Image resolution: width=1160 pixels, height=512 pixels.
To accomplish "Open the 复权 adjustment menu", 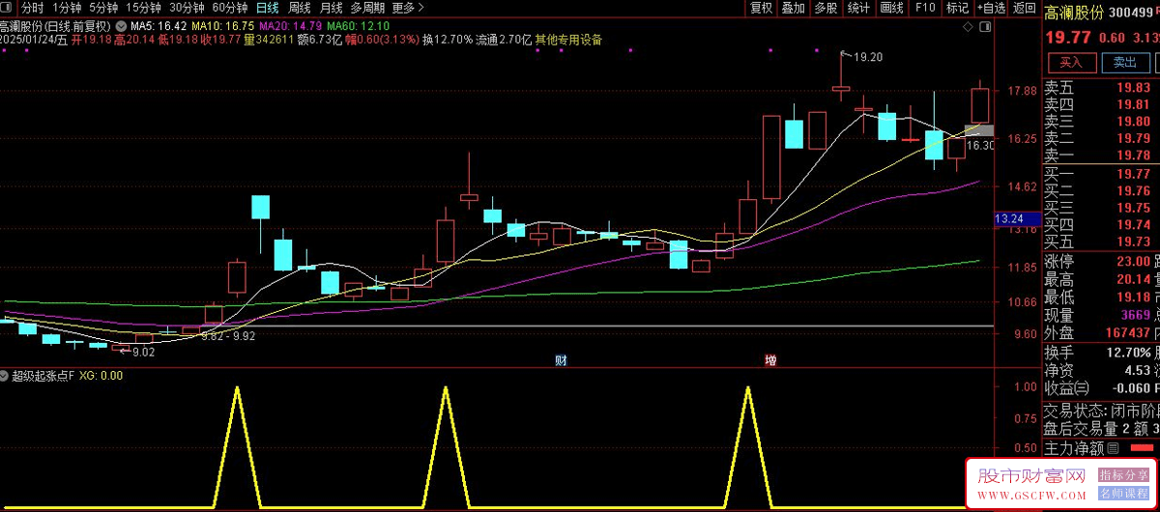I will point(761,8).
